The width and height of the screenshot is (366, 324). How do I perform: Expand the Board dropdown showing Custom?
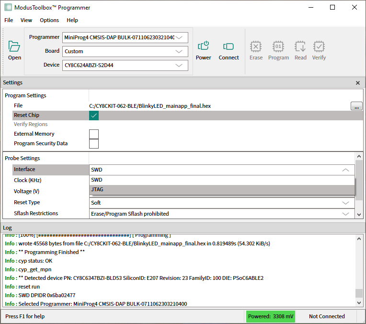(x=125, y=51)
